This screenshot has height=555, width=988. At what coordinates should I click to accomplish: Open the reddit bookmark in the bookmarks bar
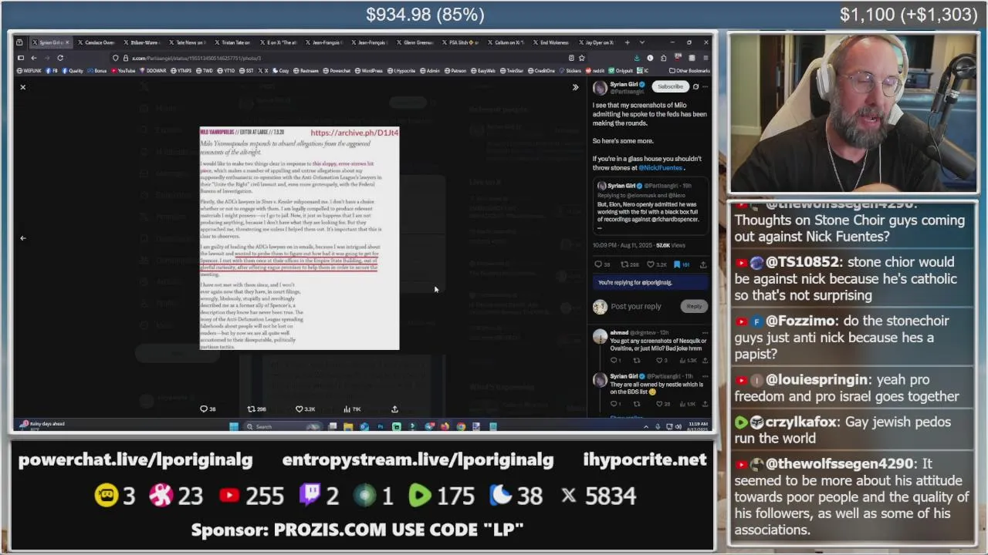(x=595, y=71)
